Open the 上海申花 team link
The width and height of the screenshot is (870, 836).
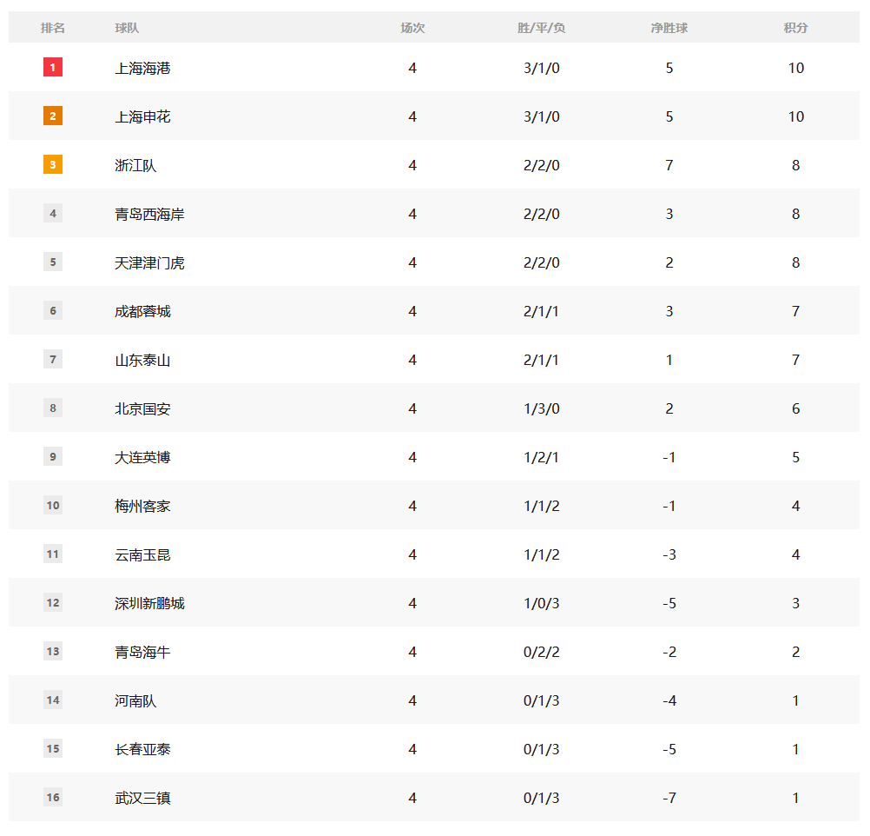pos(142,116)
